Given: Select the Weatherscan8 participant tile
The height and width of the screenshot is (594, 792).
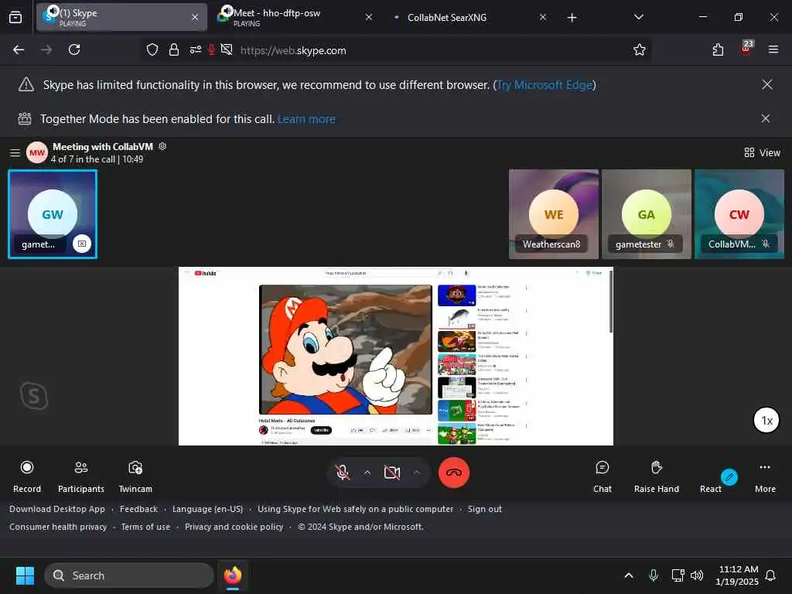Looking at the screenshot, I should pos(554,214).
